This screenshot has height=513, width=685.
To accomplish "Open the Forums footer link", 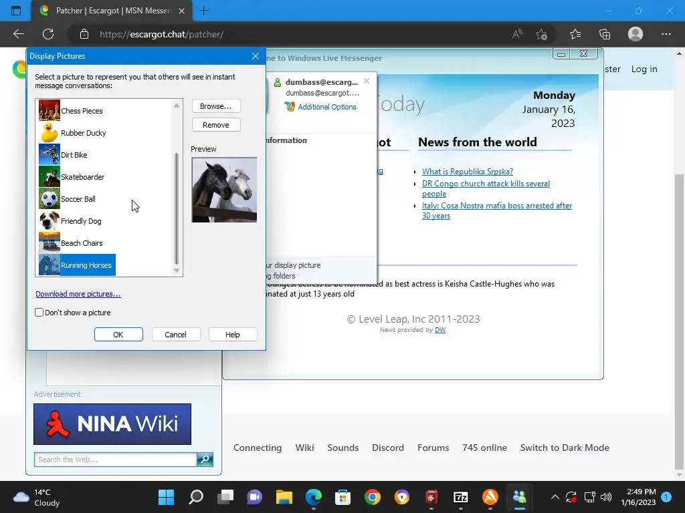I will pos(433,448).
